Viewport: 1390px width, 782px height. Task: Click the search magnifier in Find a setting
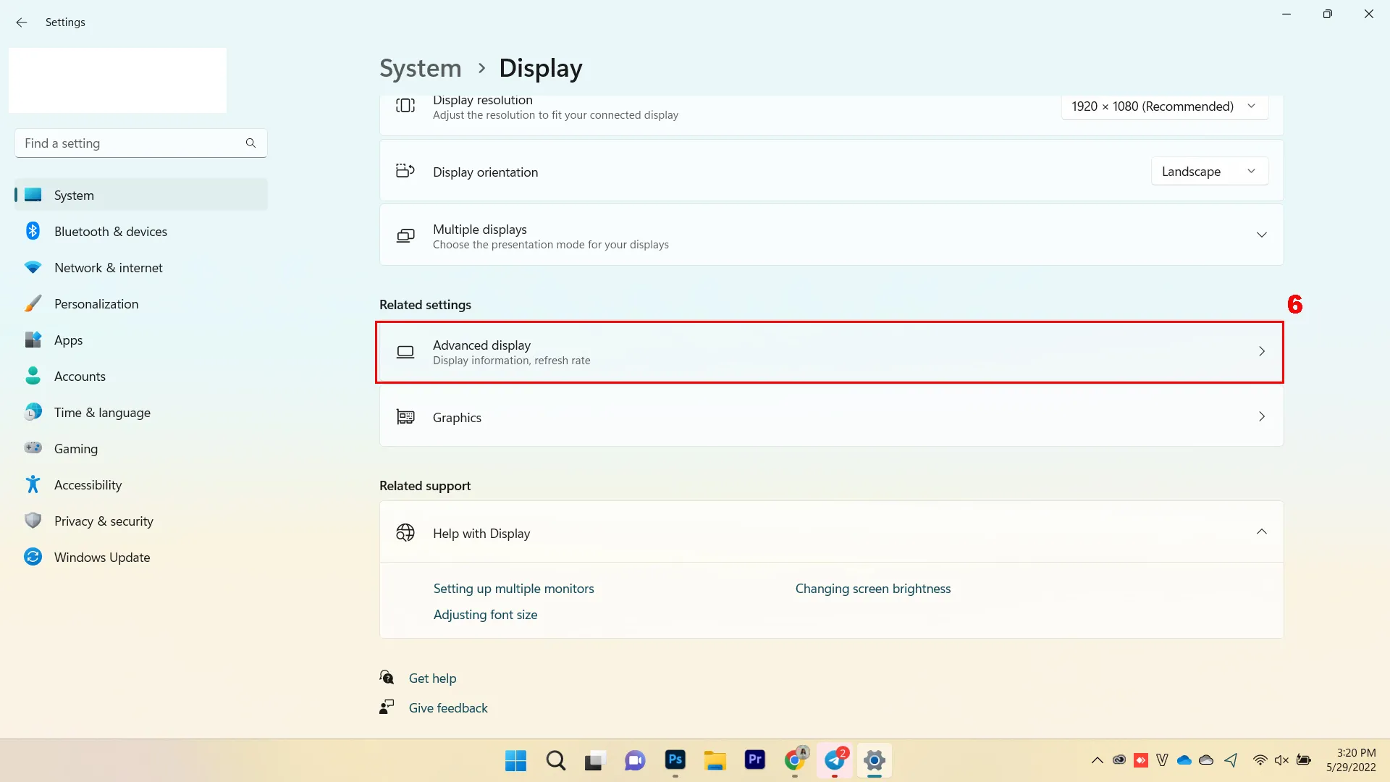[250, 143]
